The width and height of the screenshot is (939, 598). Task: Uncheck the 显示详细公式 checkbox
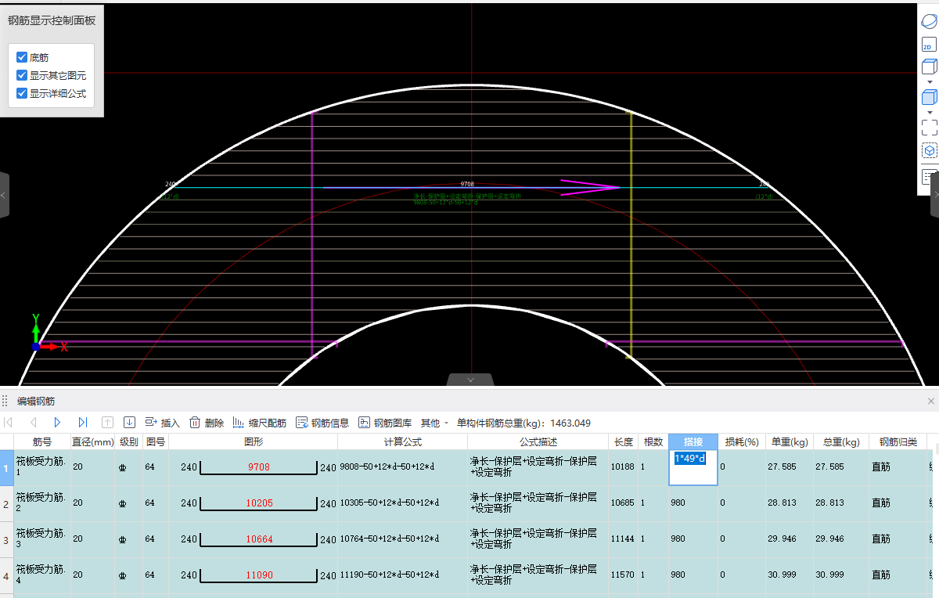(22, 93)
